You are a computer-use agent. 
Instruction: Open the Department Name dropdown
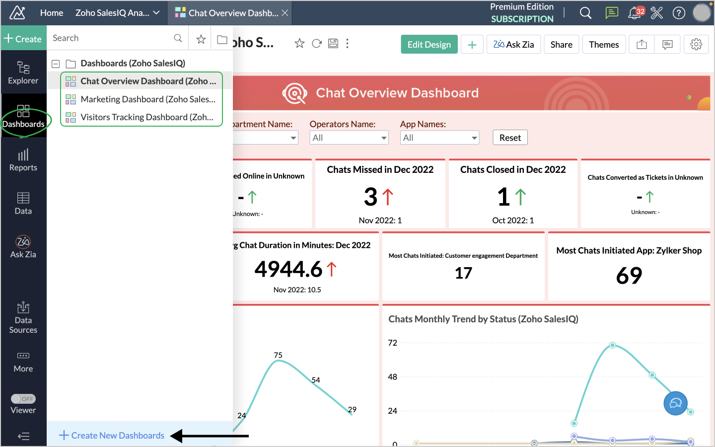tap(266, 138)
